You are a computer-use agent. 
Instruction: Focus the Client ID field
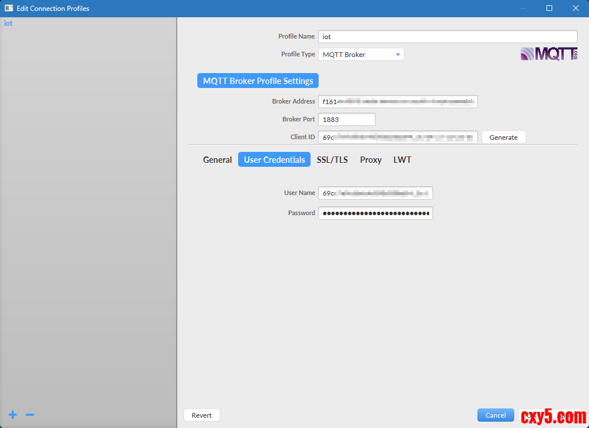(x=398, y=137)
